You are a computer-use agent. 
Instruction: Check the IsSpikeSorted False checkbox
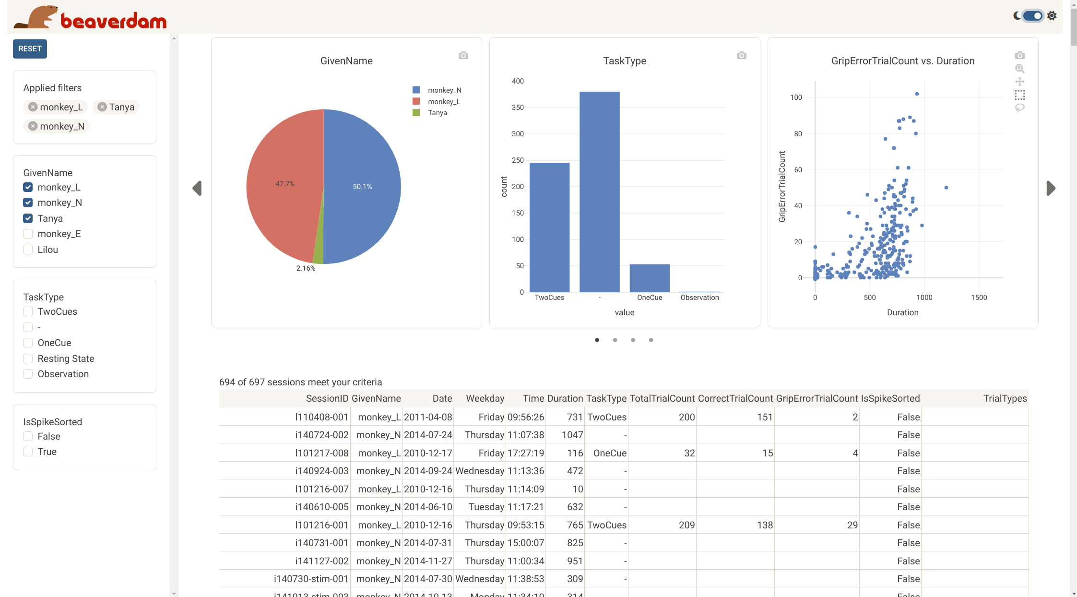click(x=28, y=436)
